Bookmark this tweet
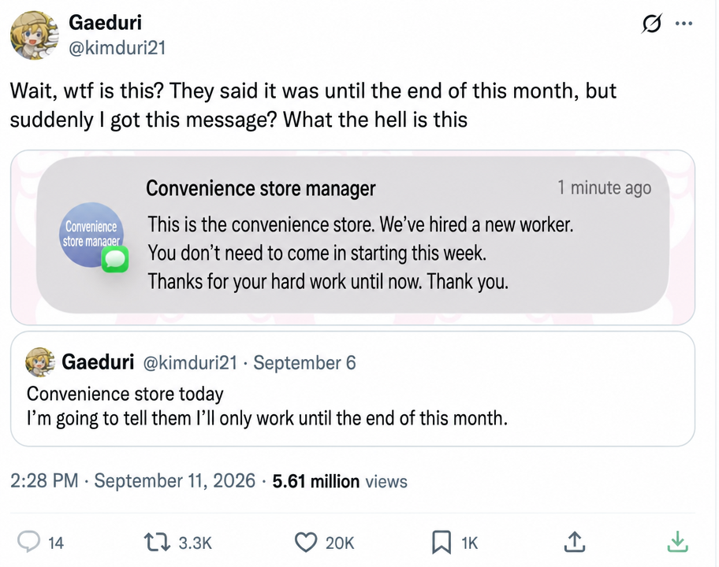719x567 pixels. [x=441, y=543]
